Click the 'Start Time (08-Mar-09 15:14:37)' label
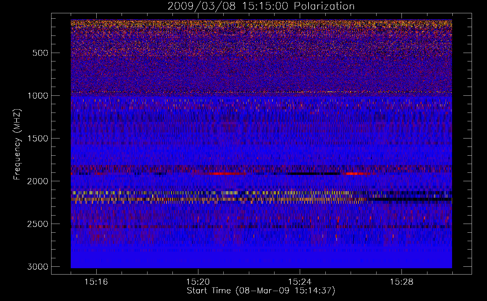 (x=261, y=291)
